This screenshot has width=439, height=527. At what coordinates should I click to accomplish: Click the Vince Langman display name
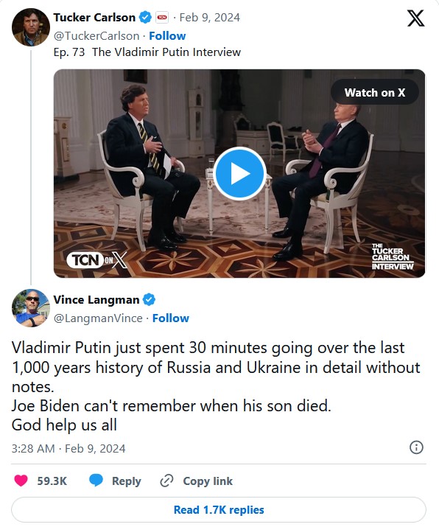pos(96,300)
